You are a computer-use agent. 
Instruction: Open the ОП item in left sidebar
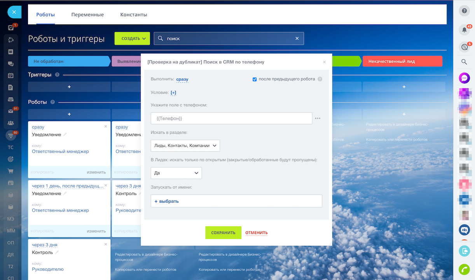tap(11, 243)
